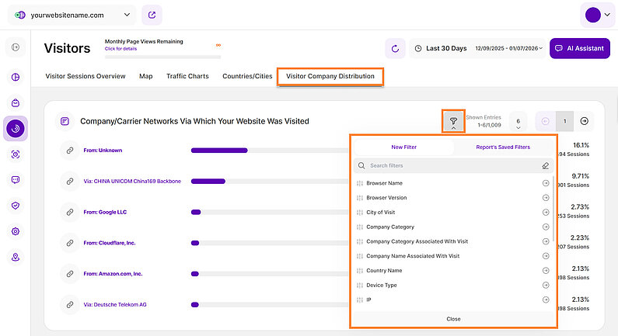Choose the Browser Name filter option
This screenshot has width=618, height=336.
[x=385, y=183]
